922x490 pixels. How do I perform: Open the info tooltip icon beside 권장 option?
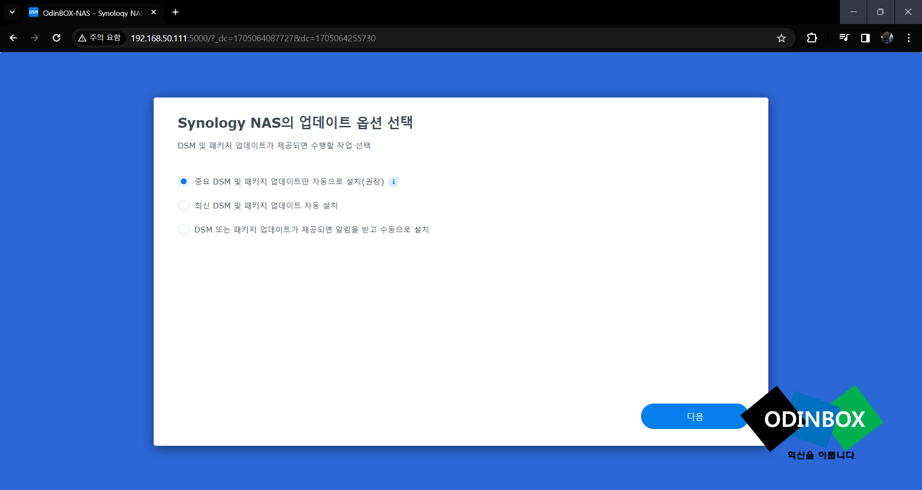tap(394, 182)
